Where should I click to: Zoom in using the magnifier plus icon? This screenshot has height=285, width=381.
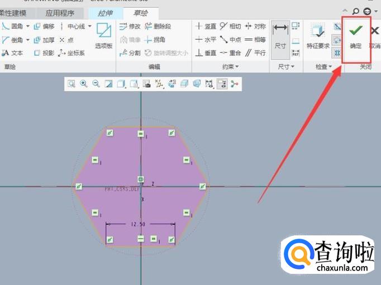pos(84,84)
